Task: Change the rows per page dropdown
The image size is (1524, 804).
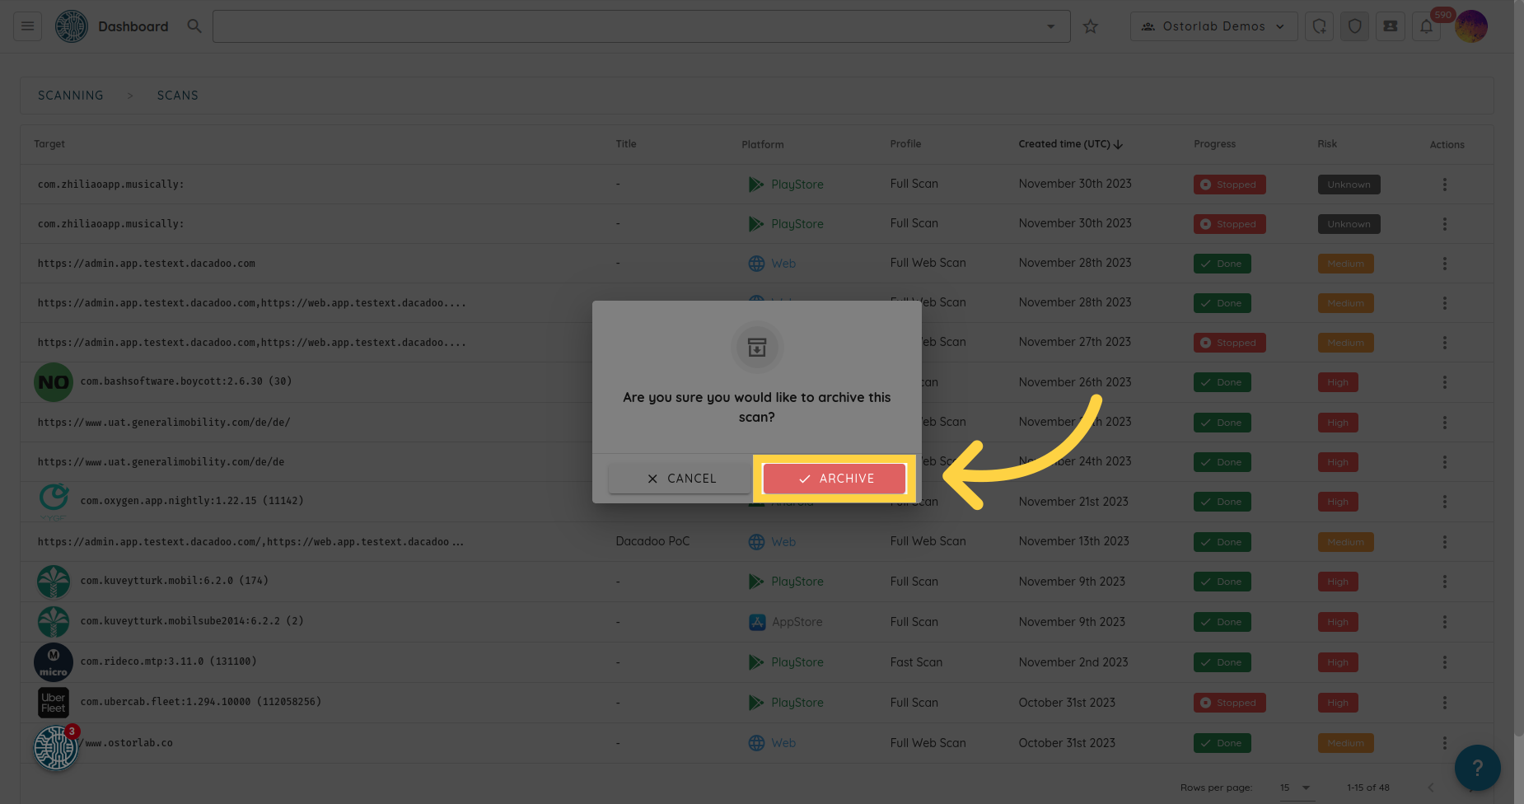Action: (1295, 788)
